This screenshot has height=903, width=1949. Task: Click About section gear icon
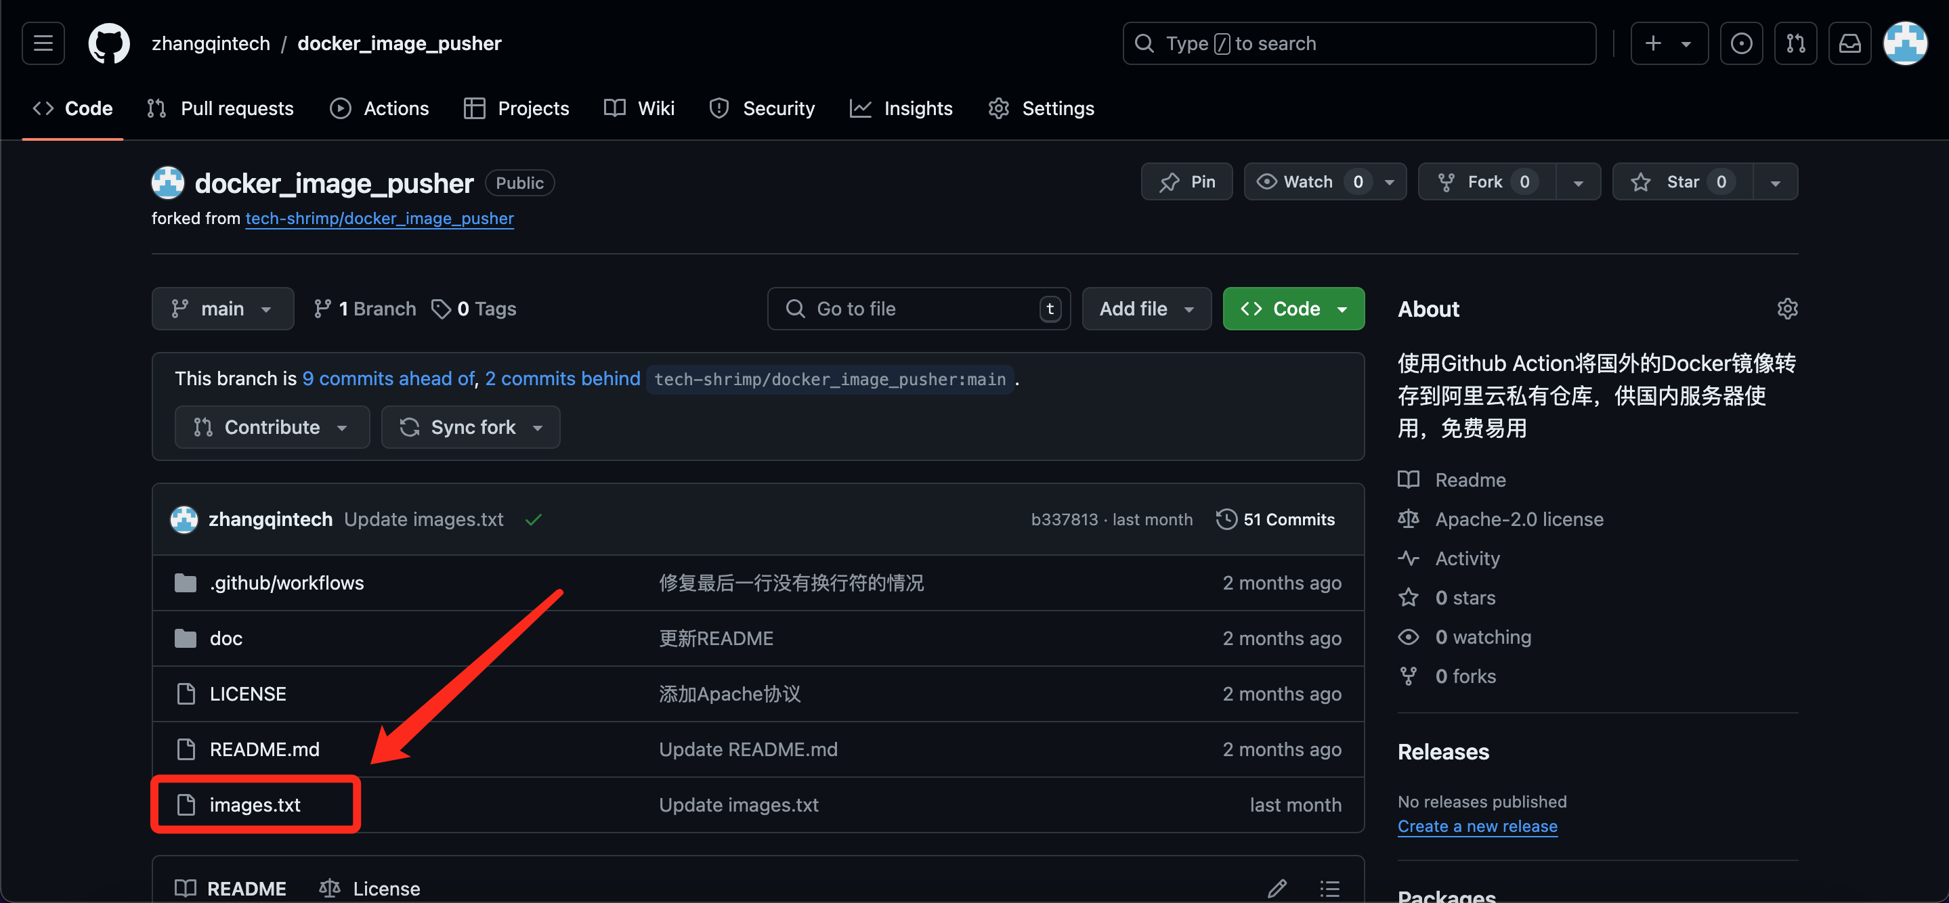click(x=1786, y=309)
